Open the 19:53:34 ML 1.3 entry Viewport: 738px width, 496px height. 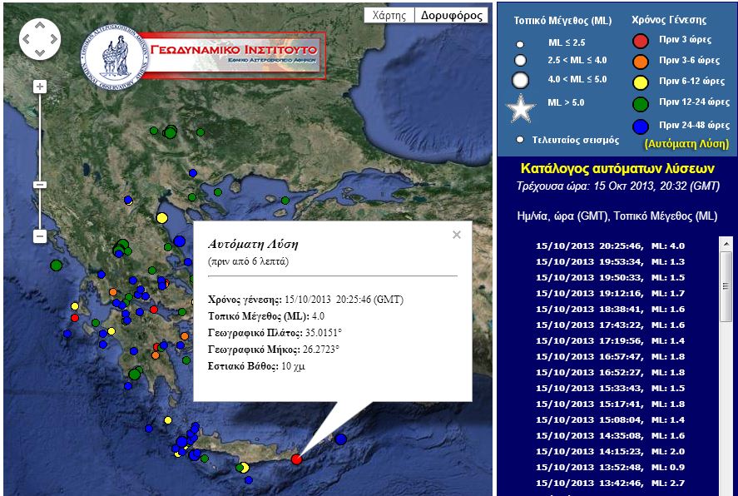[x=610, y=261]
